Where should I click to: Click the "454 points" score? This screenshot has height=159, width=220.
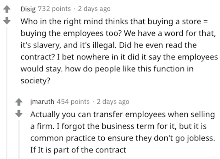tap(73, 101)
